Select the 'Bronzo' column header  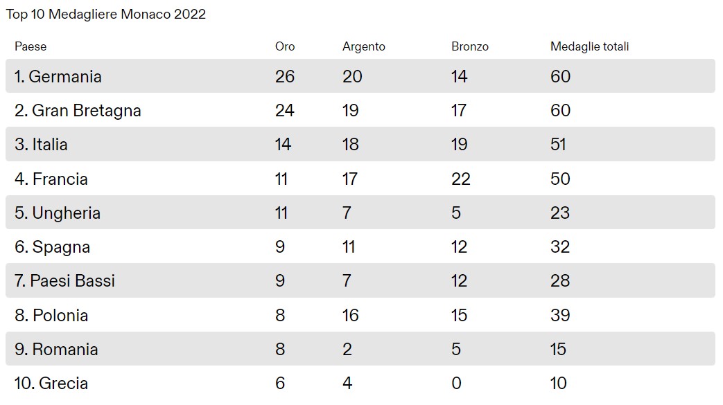[x=470, y=46]
